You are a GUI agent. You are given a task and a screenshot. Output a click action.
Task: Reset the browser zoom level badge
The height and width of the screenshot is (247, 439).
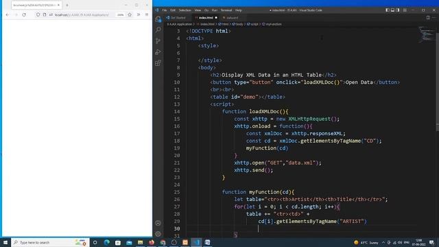(121, 15)
